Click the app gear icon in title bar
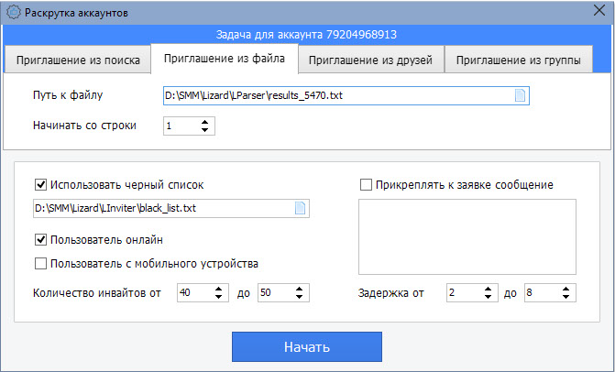Screen dimensions: 615x372 point(14,13)
